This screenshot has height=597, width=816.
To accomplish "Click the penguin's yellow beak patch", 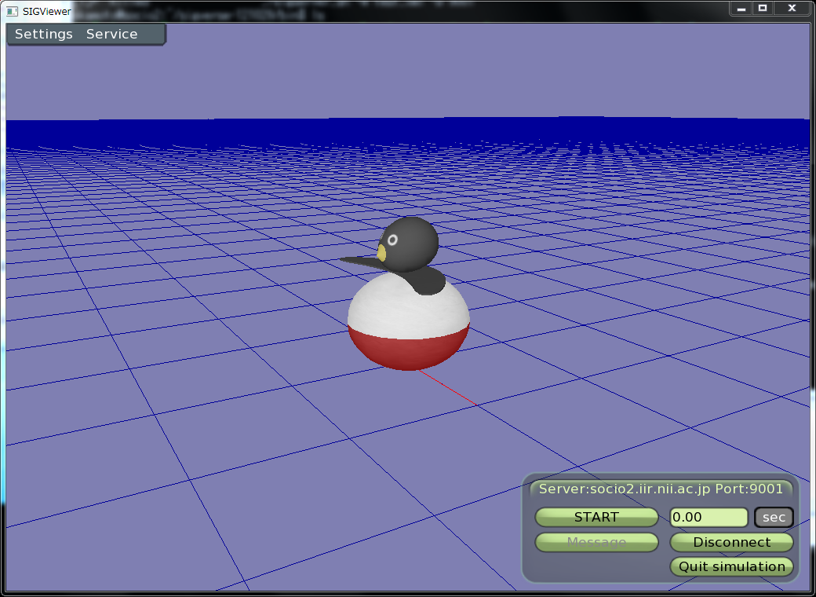I will (x=382, y=252).
